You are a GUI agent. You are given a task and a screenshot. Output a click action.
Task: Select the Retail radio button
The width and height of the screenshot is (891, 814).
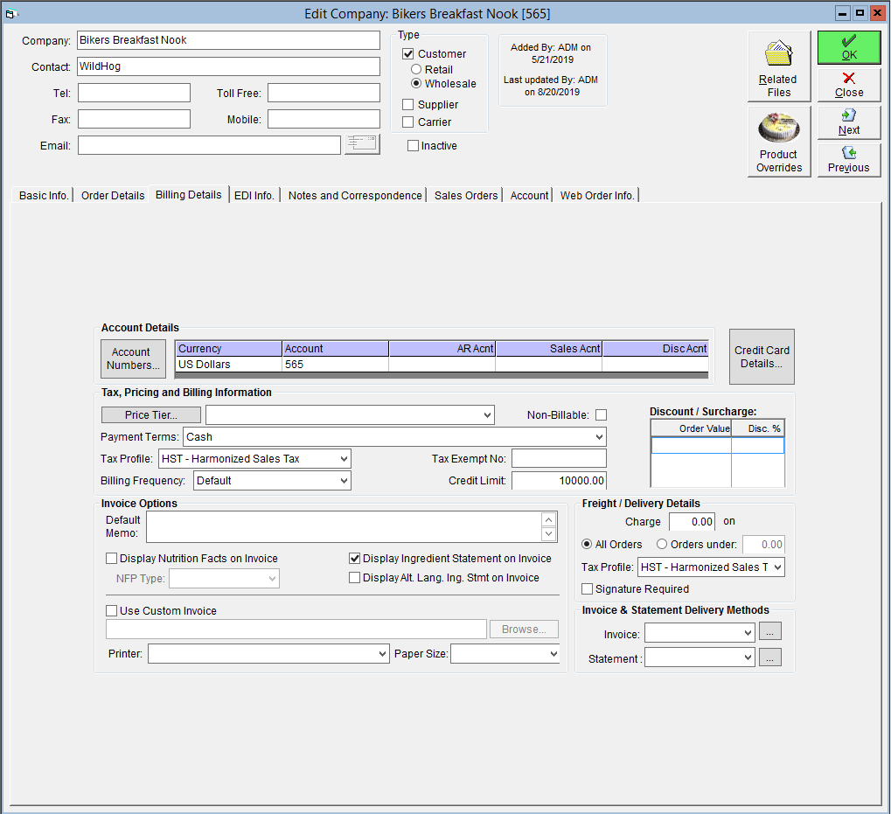coord(416,69)
